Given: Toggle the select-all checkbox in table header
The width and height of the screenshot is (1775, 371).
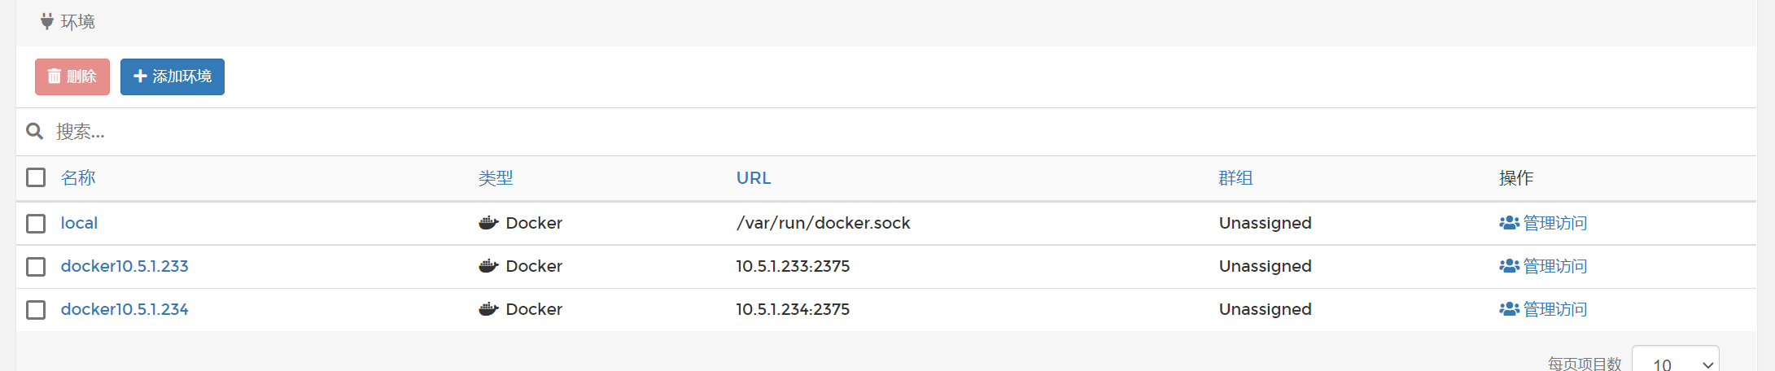Looking at the screenshot, I should (x=36, y=177).
